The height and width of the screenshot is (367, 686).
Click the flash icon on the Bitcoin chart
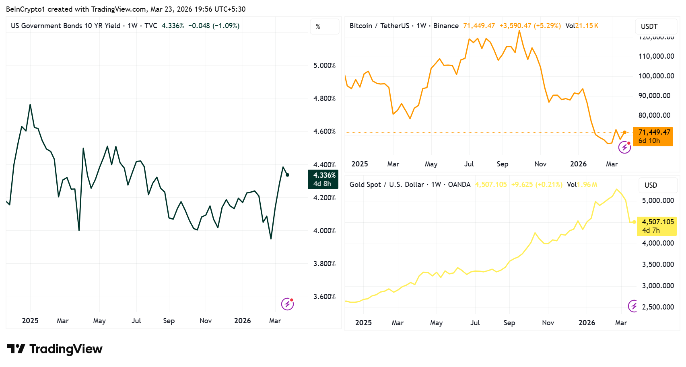click(624, 148)
